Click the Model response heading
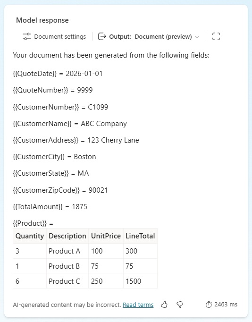Image resolution: width=252 pixels, height=322 pixels. [42, 20]
